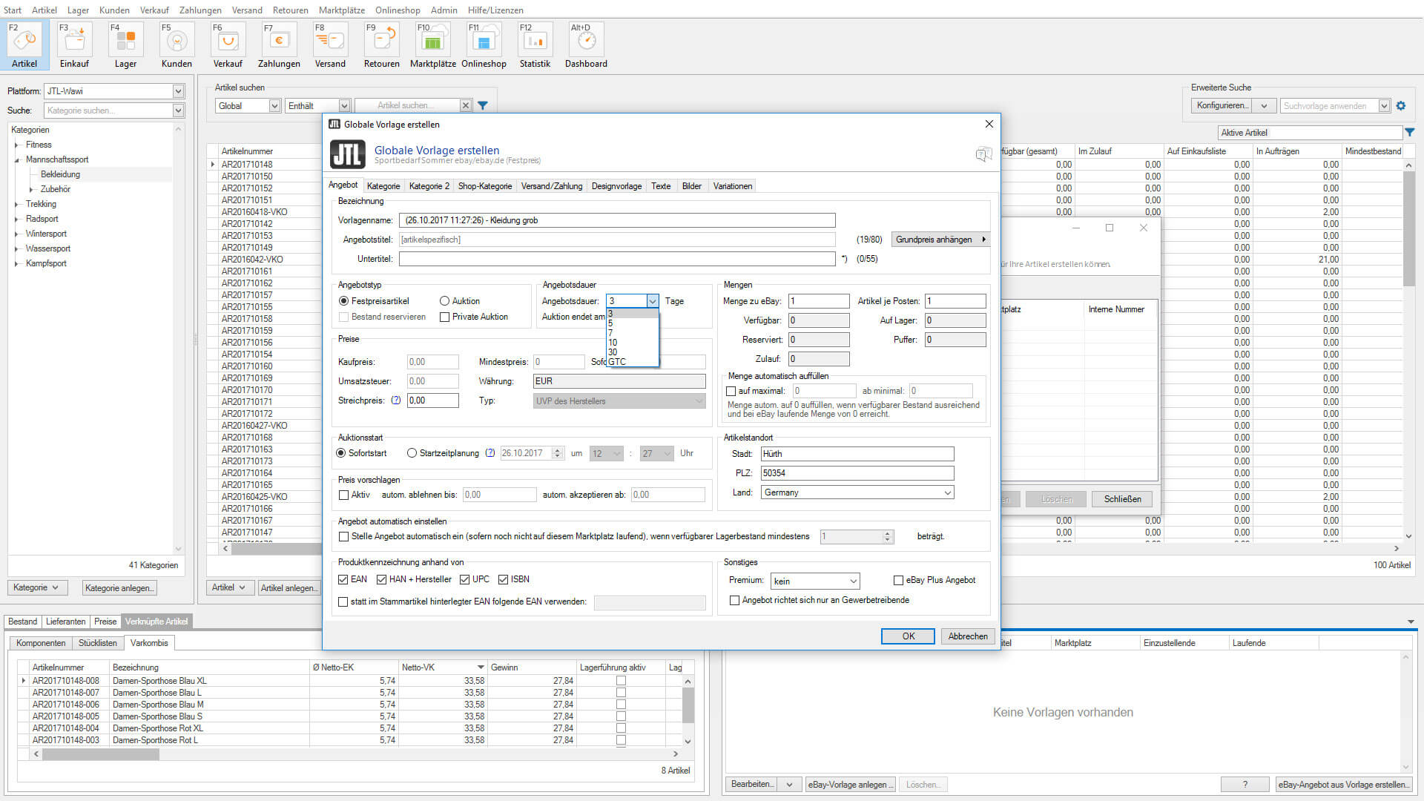Open the Marktplätze menu

tap(341, 10)
